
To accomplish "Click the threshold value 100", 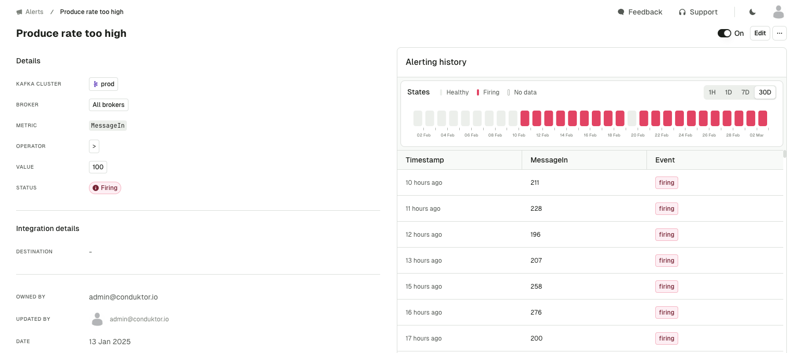I will pyautogui.click(x=98, y=167).
